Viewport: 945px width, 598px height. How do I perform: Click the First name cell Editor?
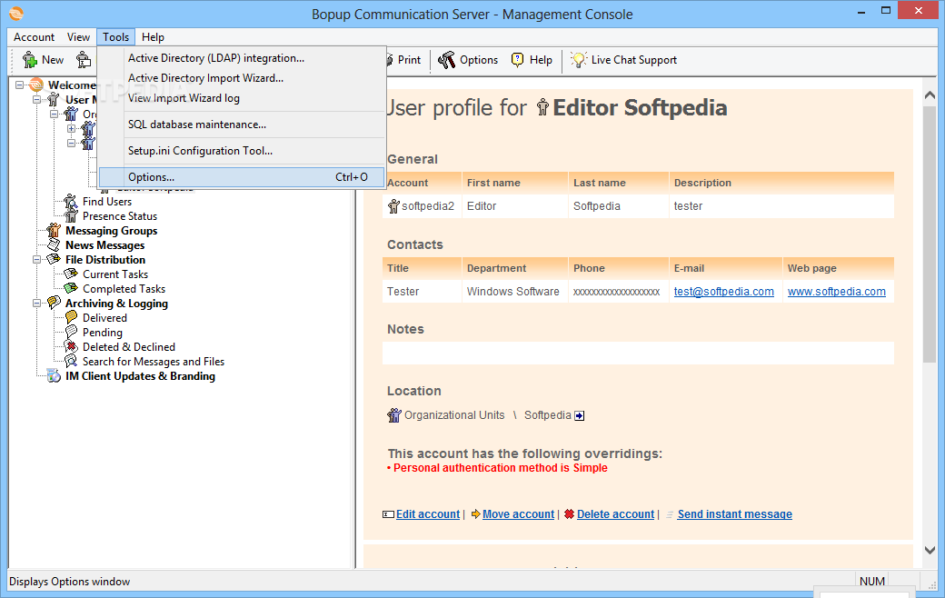pos(514,206)
